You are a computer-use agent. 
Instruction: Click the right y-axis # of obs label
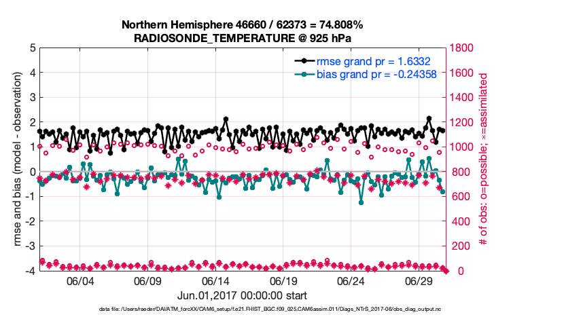(x=484, y=159)
